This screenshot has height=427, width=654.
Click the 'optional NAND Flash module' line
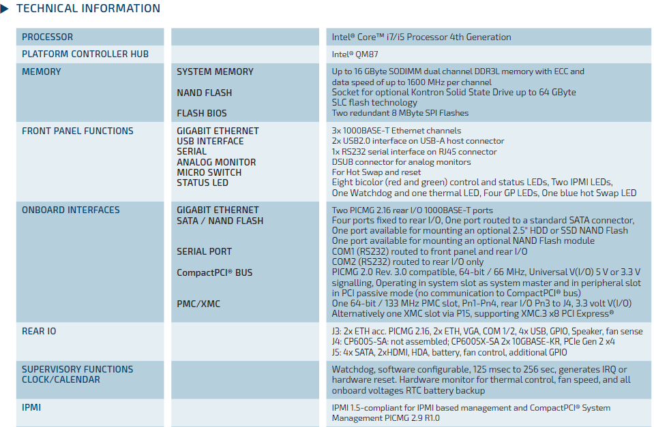[463, 241]
